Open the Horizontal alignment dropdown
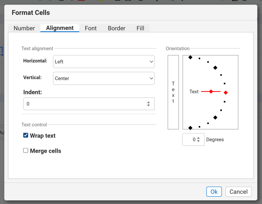 [x=103, y=62]
